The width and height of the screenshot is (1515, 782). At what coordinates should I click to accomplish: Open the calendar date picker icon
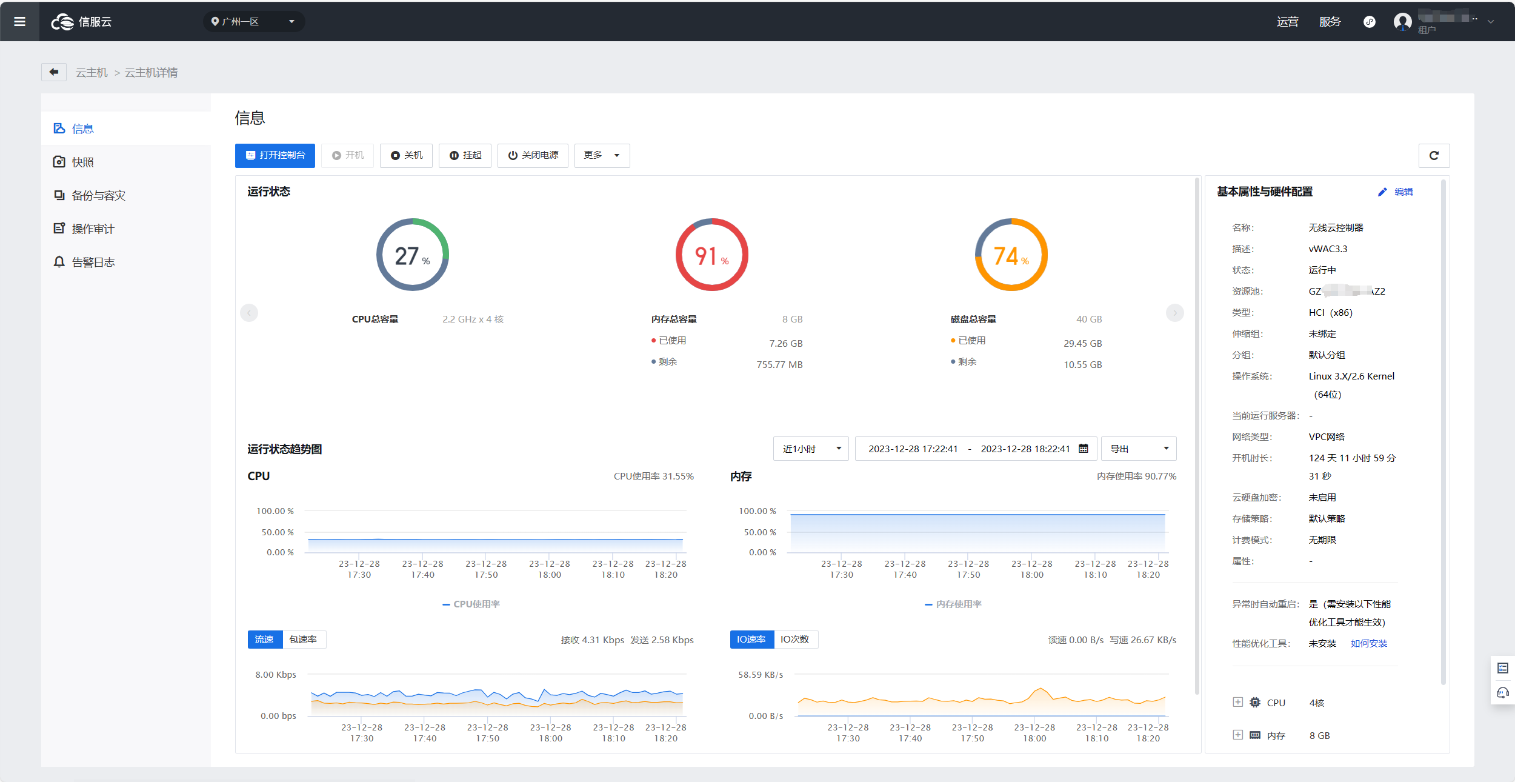tap(1084, 449)
